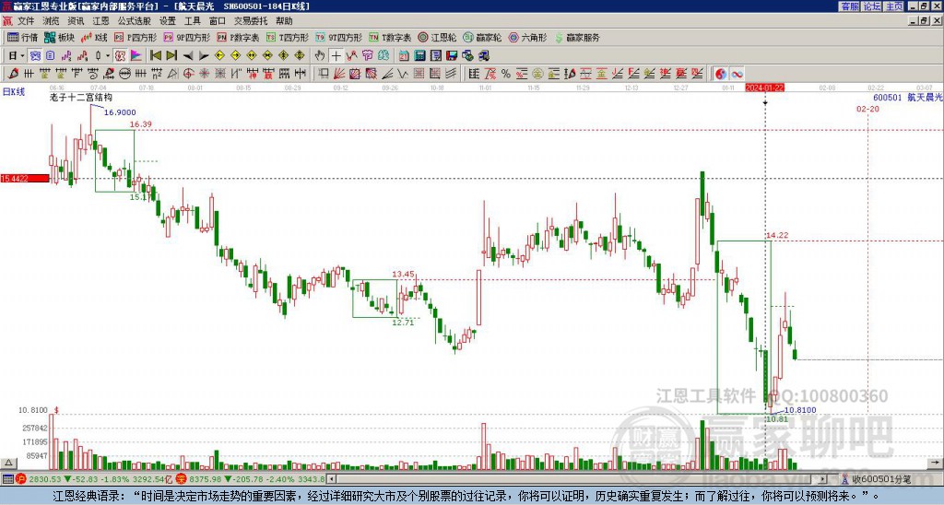944x505 pixels.
Task: Click the horizontal scrollbar right arrow
Action: (x=822, y=479)
